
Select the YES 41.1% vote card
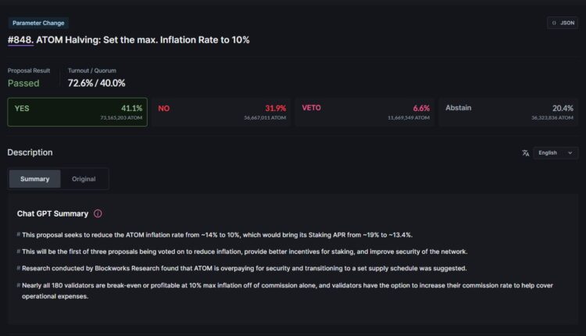tap(77, 113)
